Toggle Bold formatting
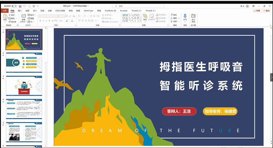The height and width of the screenshot is (148, 273). tap(40, 20)
